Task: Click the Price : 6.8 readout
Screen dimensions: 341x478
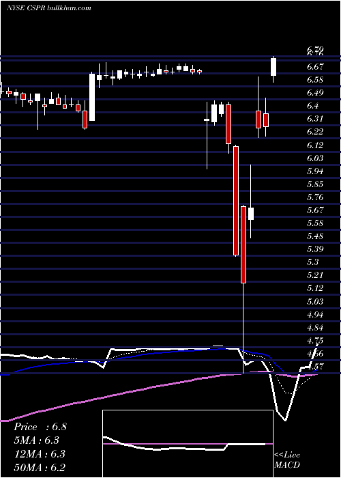Action: 40,427
